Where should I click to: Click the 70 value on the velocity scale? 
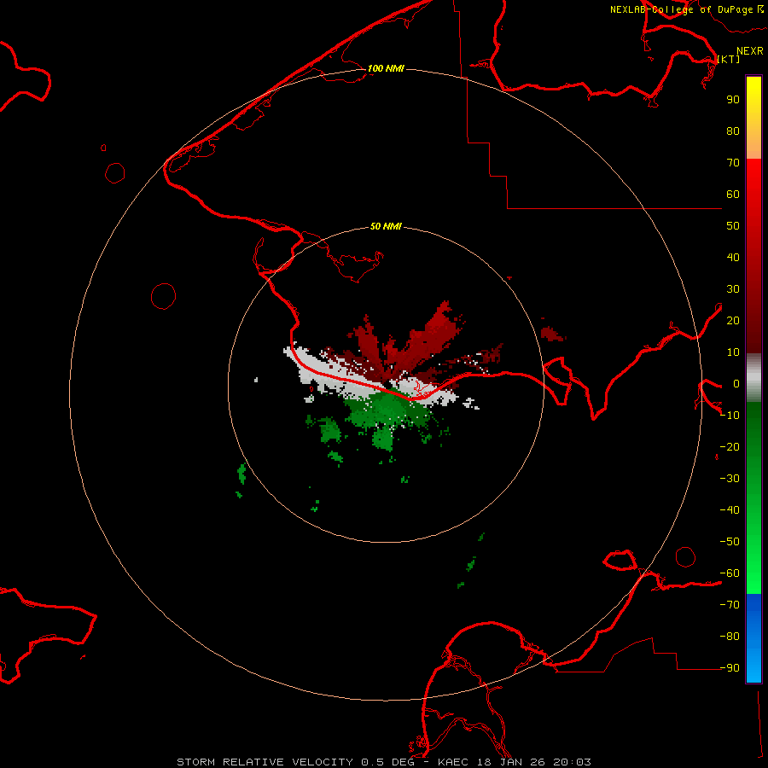click(733, 163)
